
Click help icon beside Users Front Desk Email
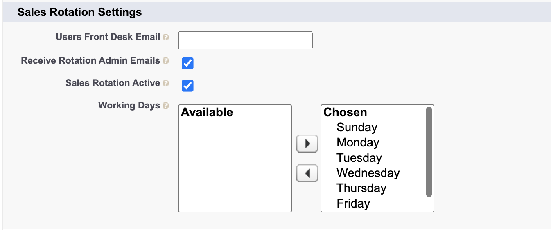pyautogui.click(x=165, y=38)
